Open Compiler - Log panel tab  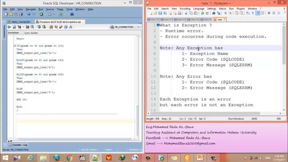tap(18, 145)
